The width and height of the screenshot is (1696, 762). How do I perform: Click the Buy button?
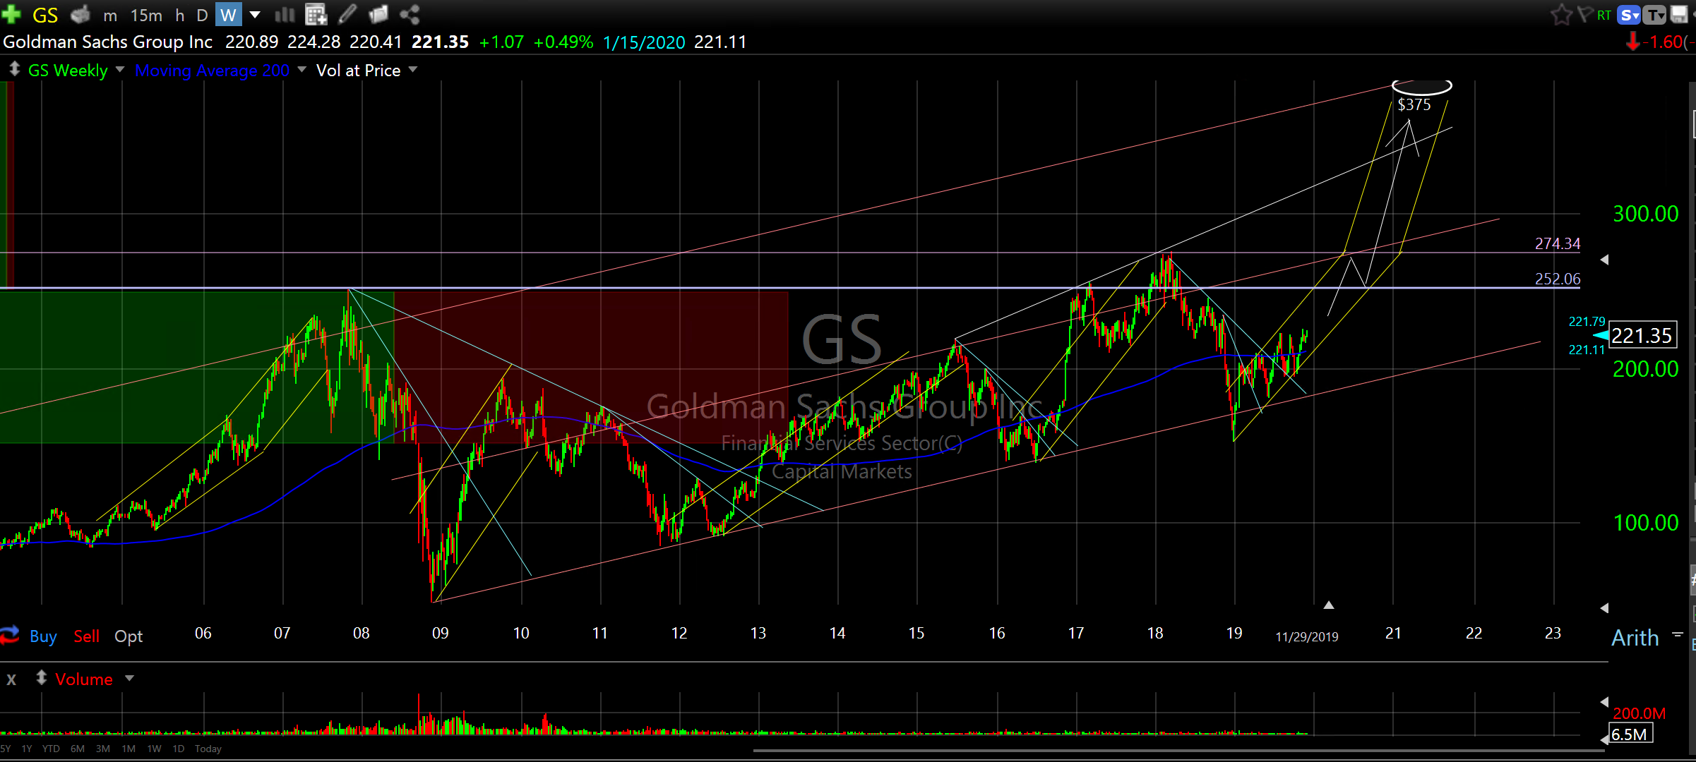(43, 636)
